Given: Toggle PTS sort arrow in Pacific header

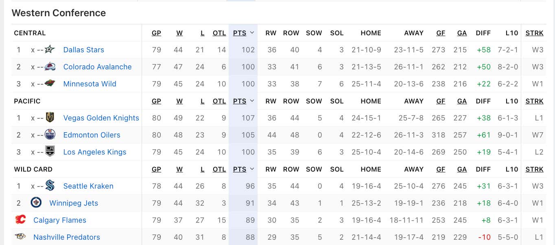Looking at the screenshot, I should point(252,101).
